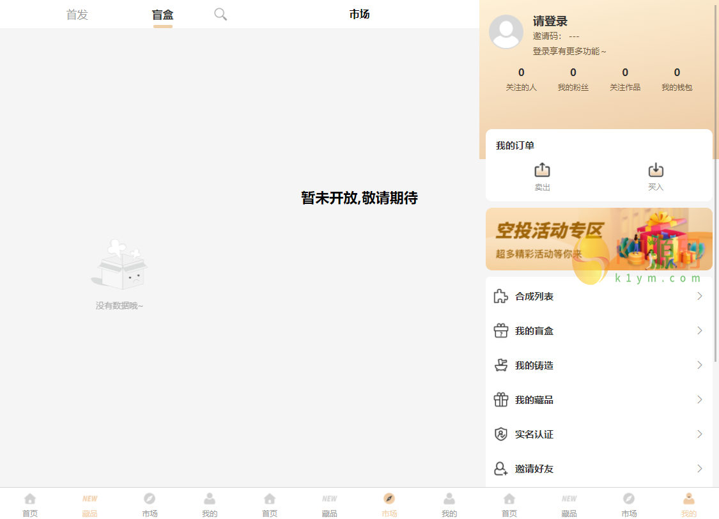Click 藏品 NEW icon in middle panel

(x=329, y=499)
